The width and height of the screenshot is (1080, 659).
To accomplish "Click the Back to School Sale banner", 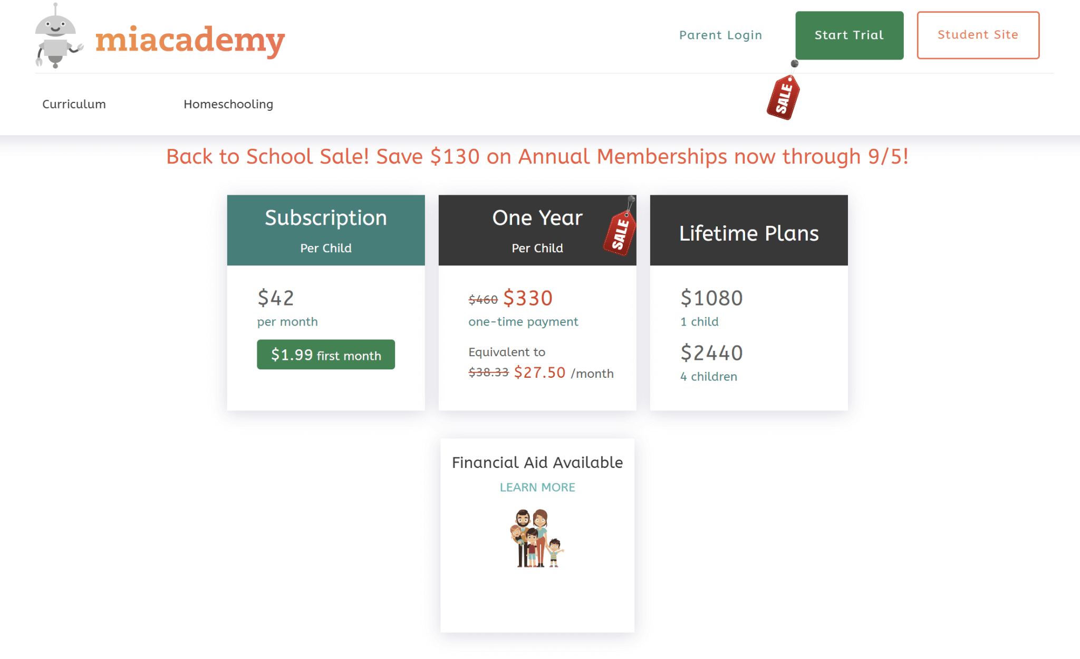I will click(x=538, y=156).
